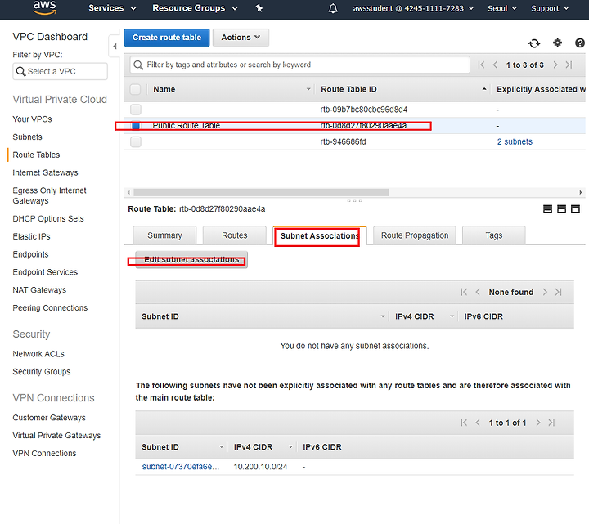Open Security Groups in the sidebar

pos(42,372)
